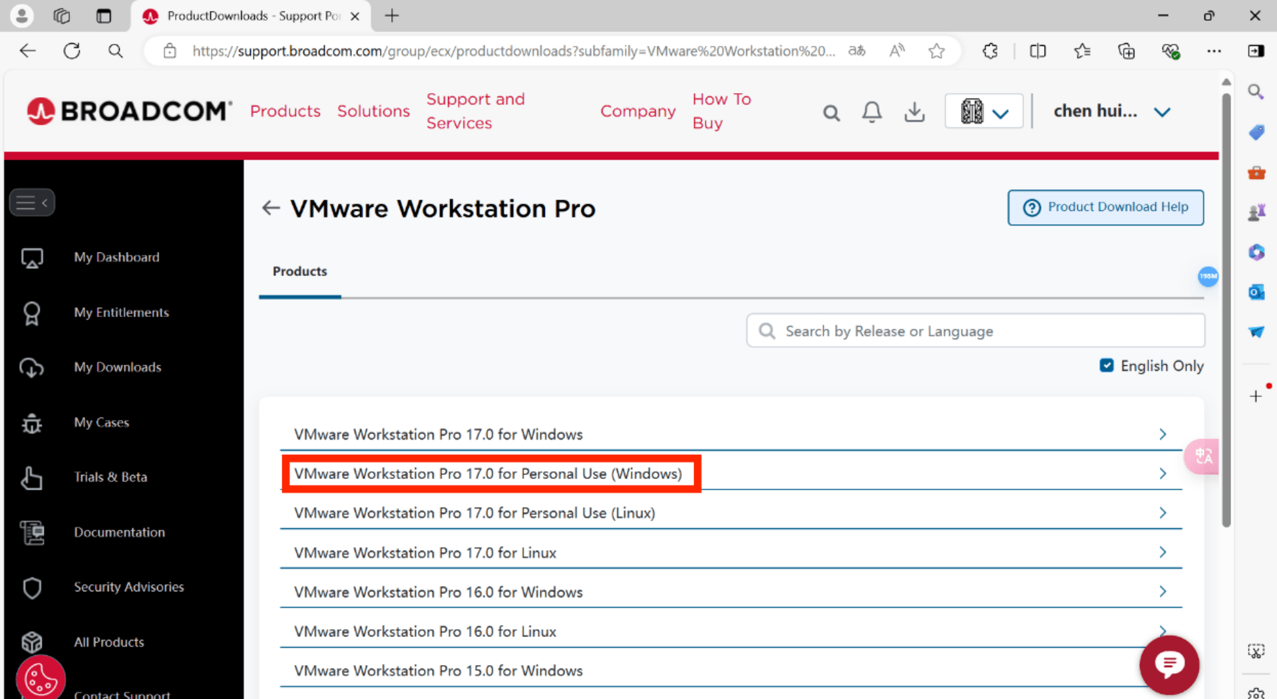
Task: Open VMware Workstation Pro 17.0 Personal Use (Windows)
Action: pos(488,474)
